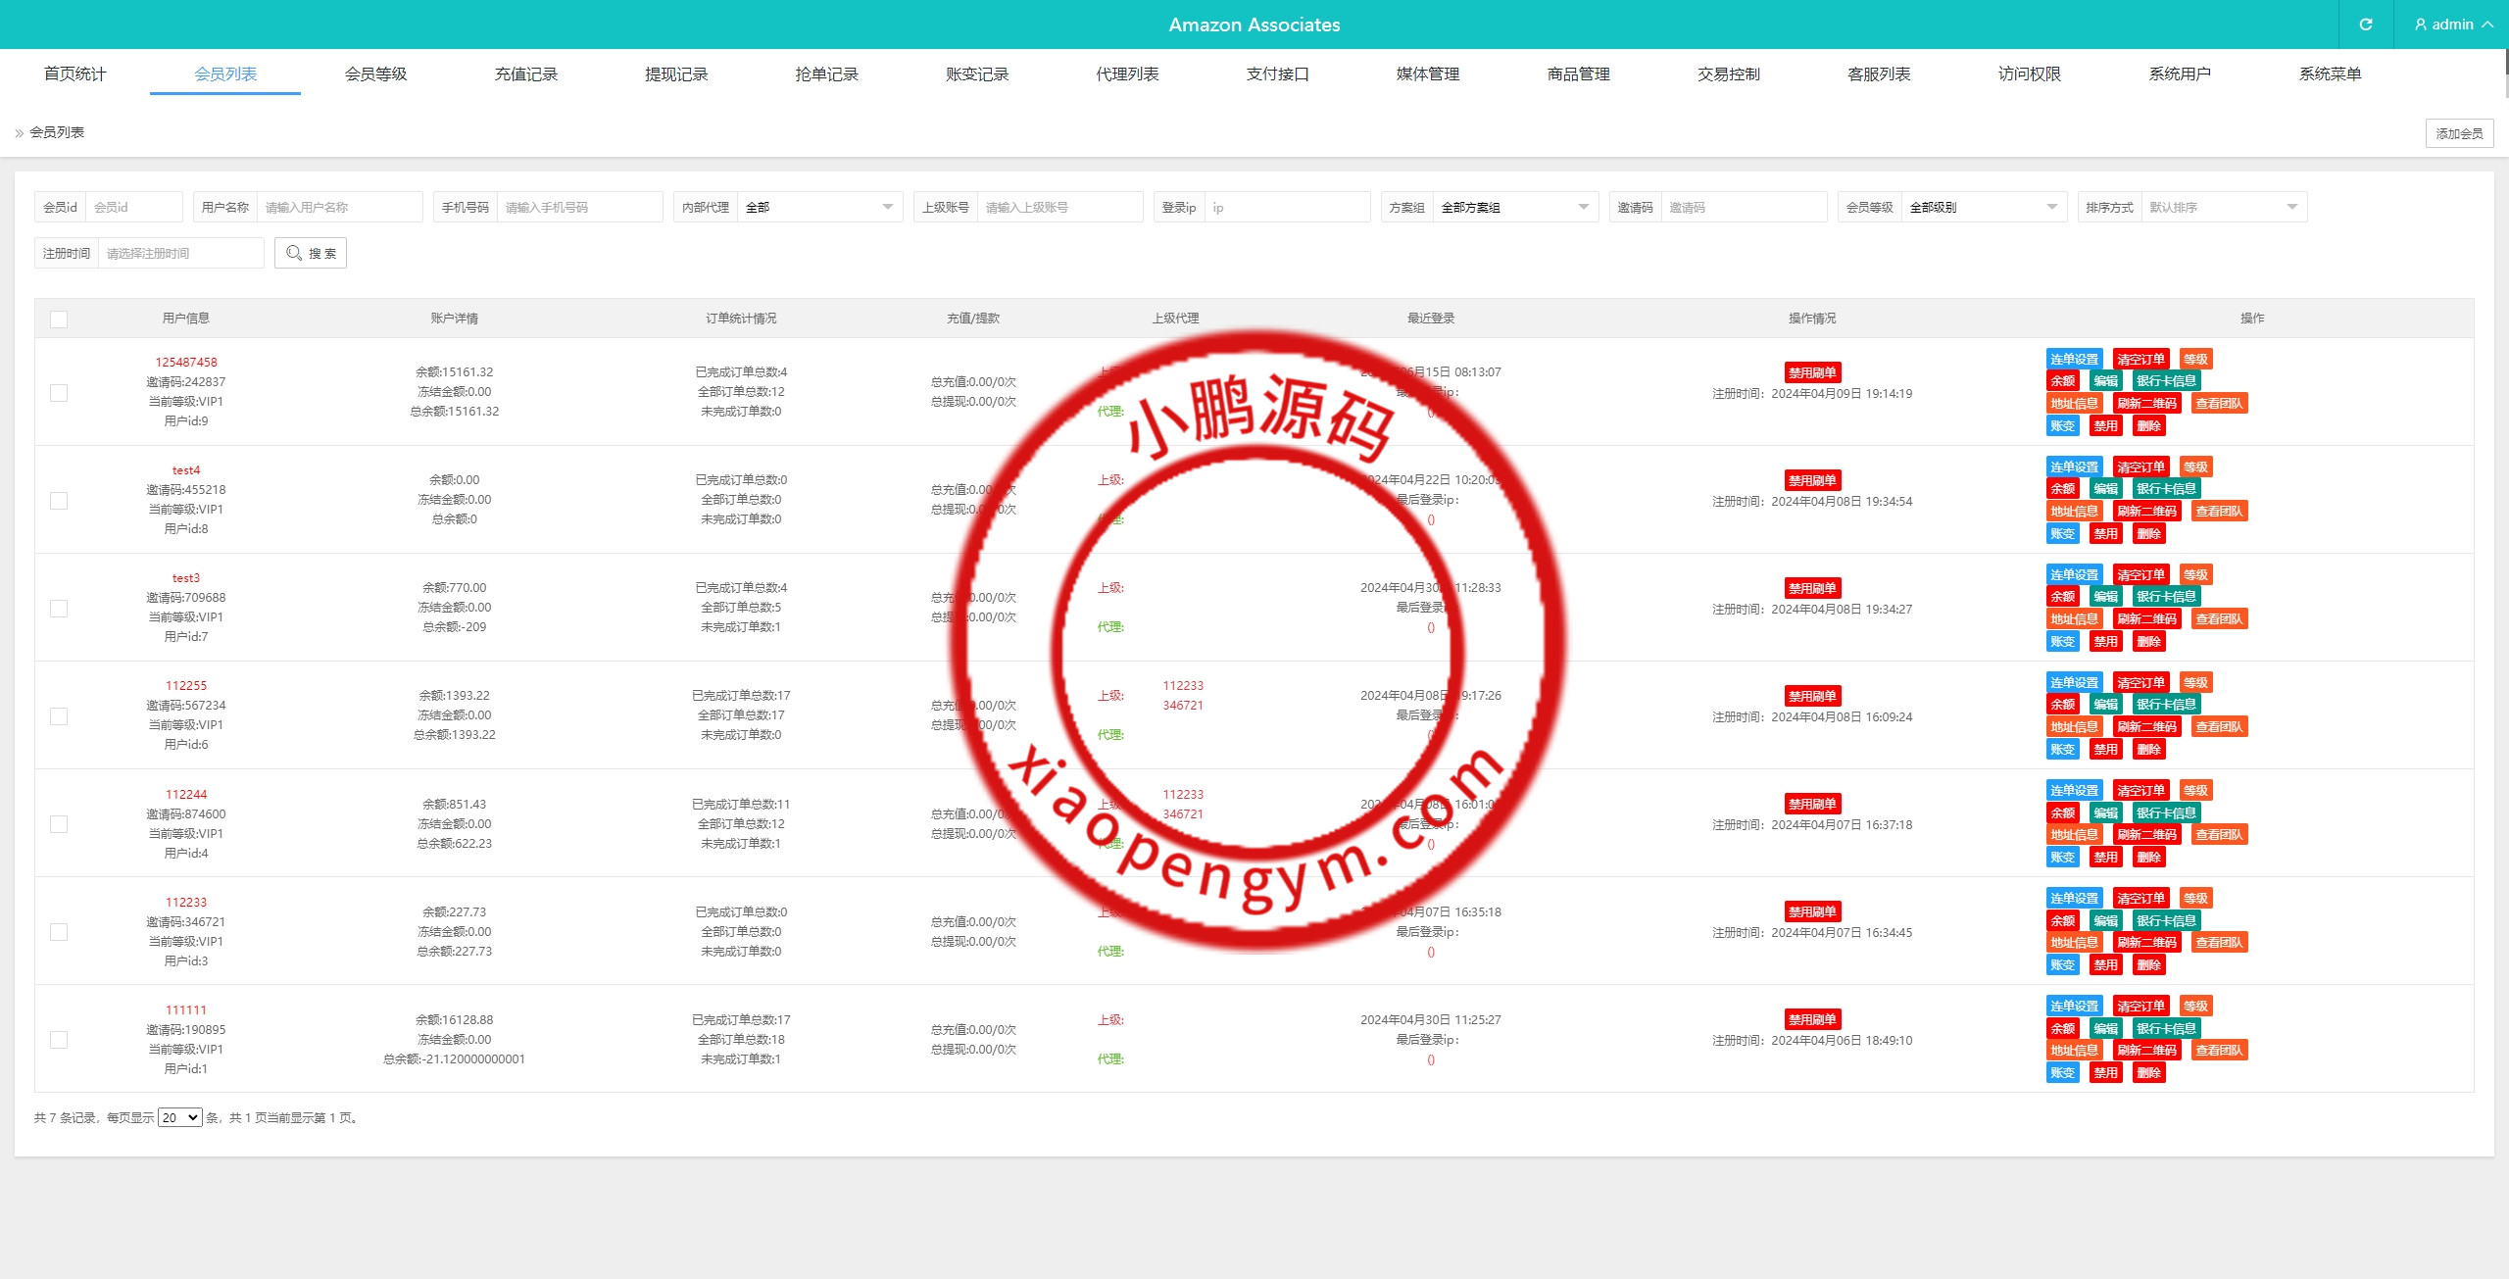Image resolution: width=2509 pixels, height=1279 pixels.
Task: Click the 添加会员 button
Action: 2459,133
